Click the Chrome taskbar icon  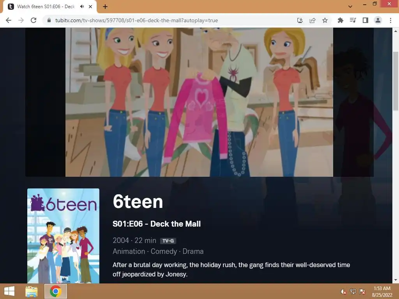[x=56, y=291]
